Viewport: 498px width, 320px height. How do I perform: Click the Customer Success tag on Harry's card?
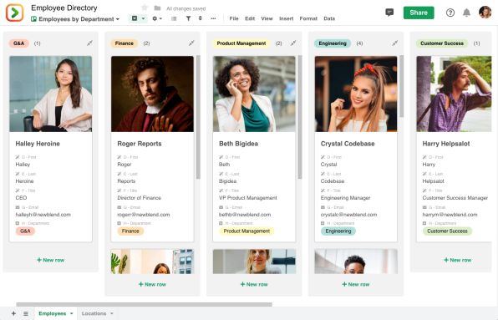coord(447,231)
